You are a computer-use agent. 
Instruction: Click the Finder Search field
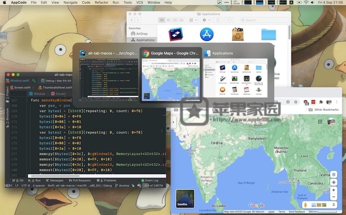264,20
